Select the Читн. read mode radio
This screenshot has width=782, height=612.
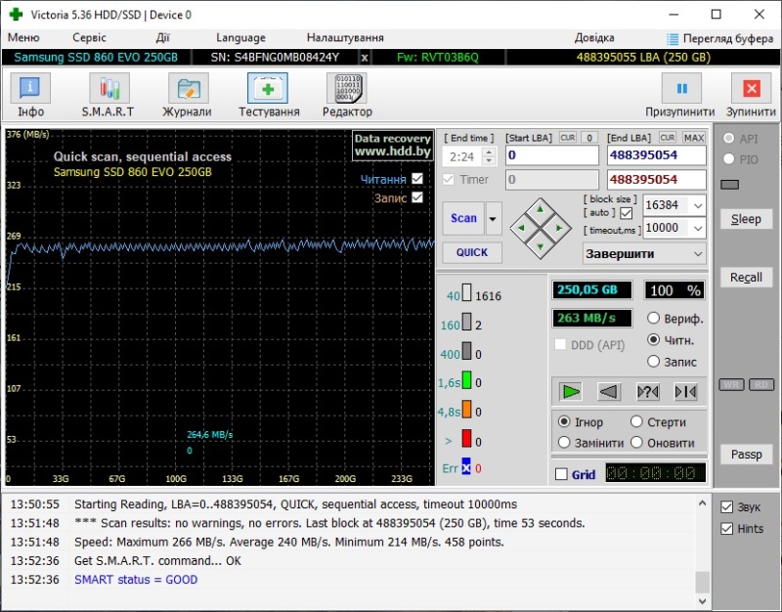click(x=653, y=339)
